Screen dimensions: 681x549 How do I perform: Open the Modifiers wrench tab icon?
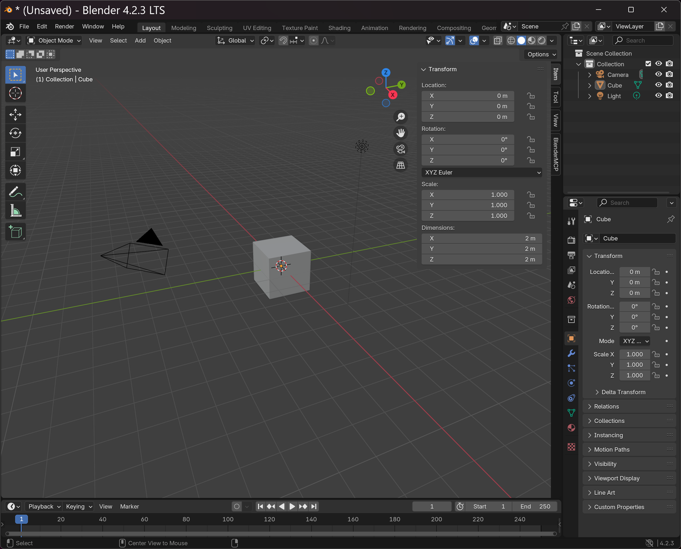tap(571, 353)
